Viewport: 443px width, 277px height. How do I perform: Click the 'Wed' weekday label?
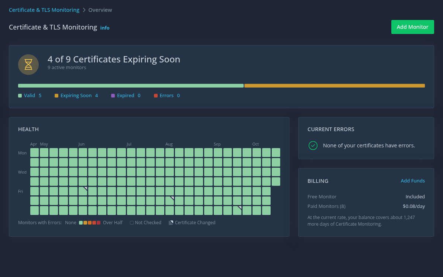pyautogui.click(x=22, y=172)
